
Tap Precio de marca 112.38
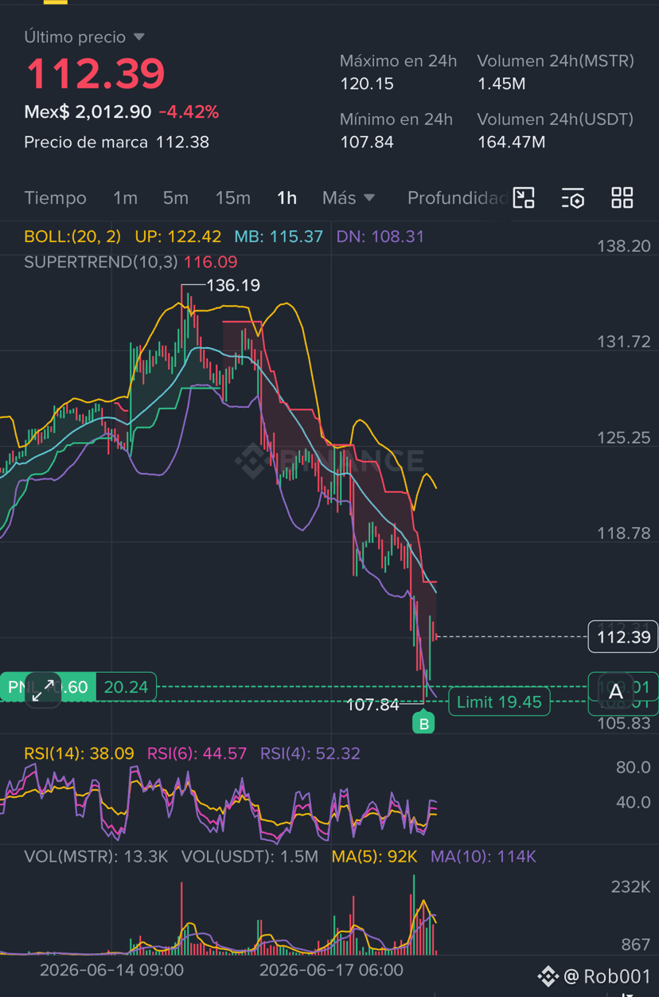[x=117, y=143]
